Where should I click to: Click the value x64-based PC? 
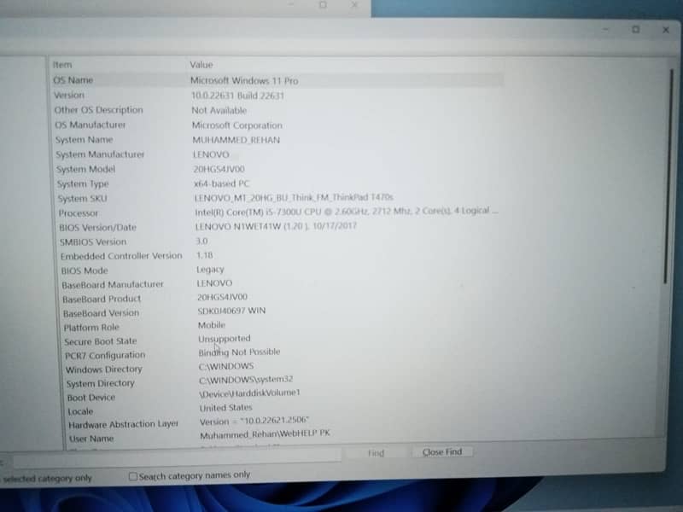point(222,183)
